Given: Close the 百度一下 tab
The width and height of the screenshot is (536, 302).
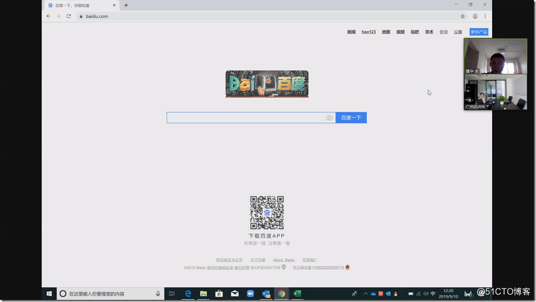Looking at the screenshot, I should [x=114, y=5].
